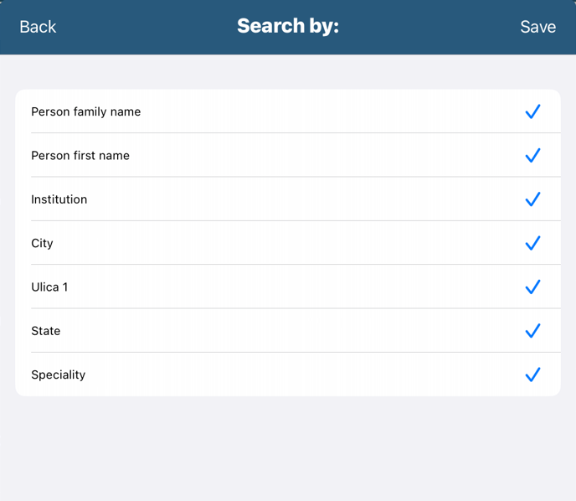Click the empty area below the list
The width and height of the screenshot is (576, 501).
pos(287,448)
